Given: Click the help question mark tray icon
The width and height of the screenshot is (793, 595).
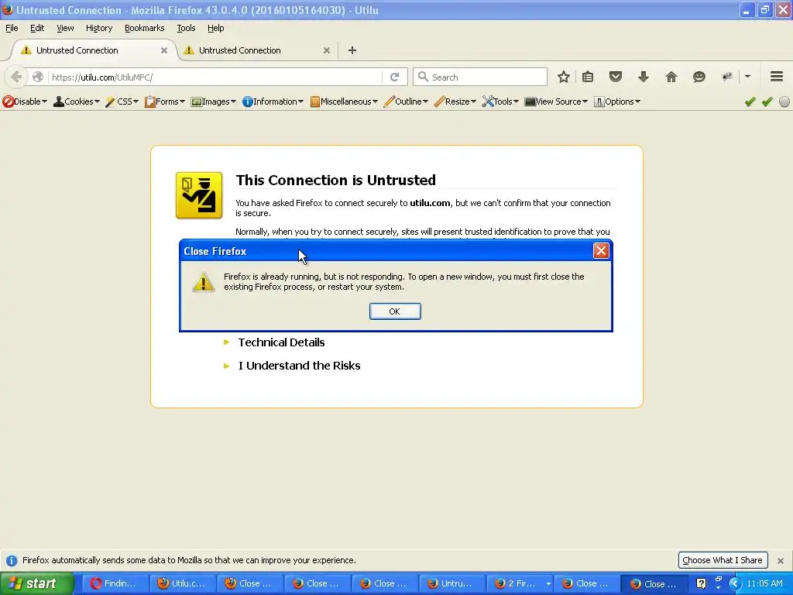Looking at the screenshot, I should tap(701, 584).
